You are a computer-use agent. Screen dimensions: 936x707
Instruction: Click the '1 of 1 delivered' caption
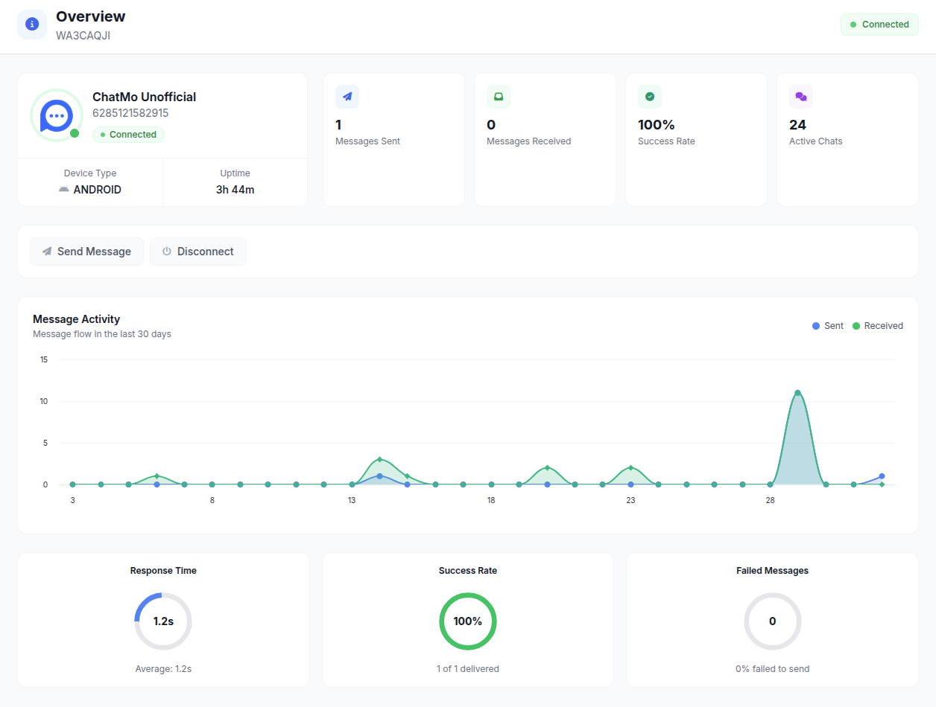tap(468, 669)
